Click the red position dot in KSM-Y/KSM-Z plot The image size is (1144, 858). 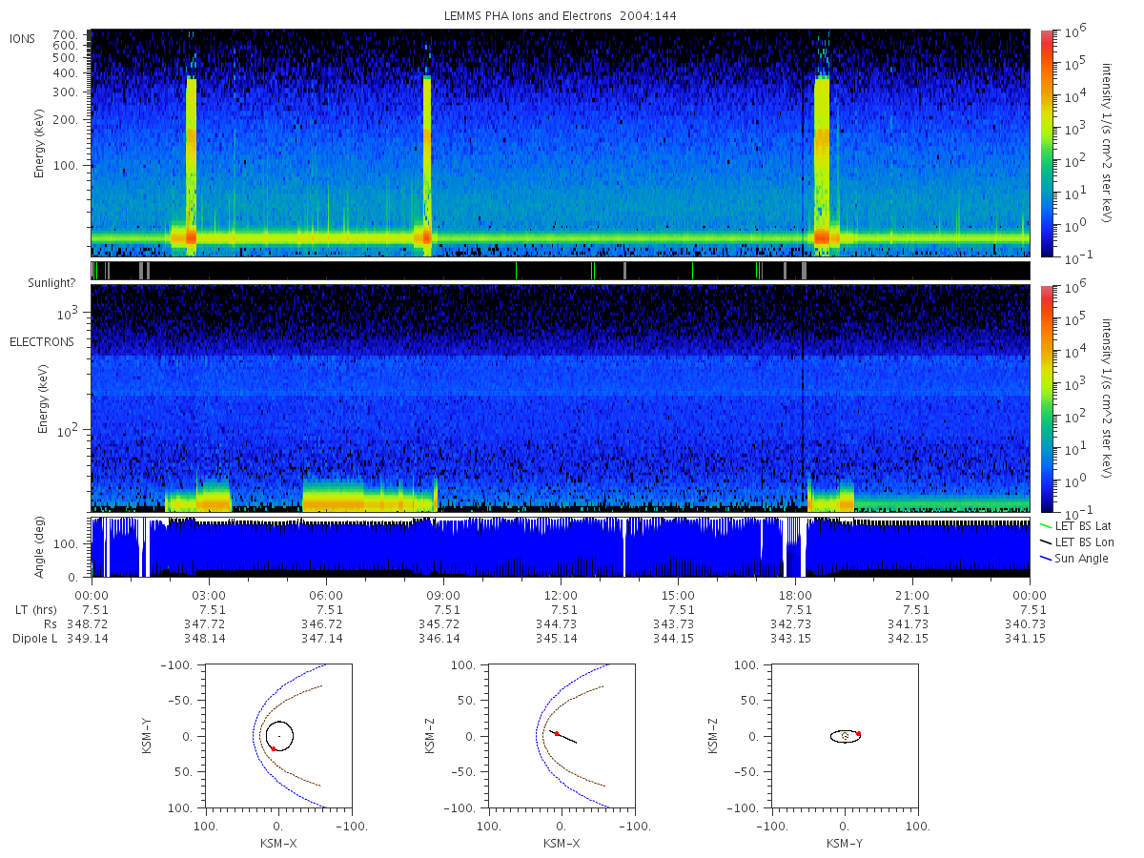[858, 733]
